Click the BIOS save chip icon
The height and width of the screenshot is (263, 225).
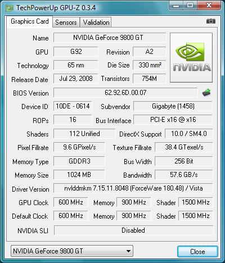tap(206, 92)
